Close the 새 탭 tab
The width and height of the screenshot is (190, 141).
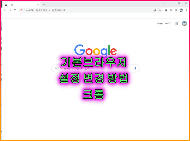point(38,5)
